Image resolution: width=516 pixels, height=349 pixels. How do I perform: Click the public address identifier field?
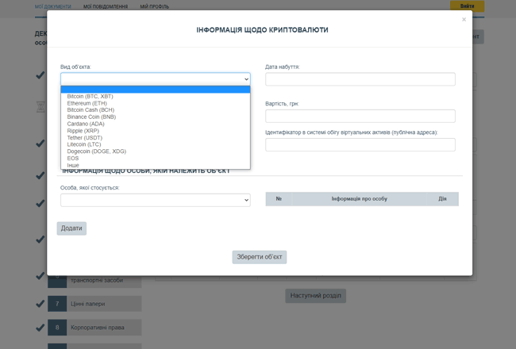[x=360, y=144]
